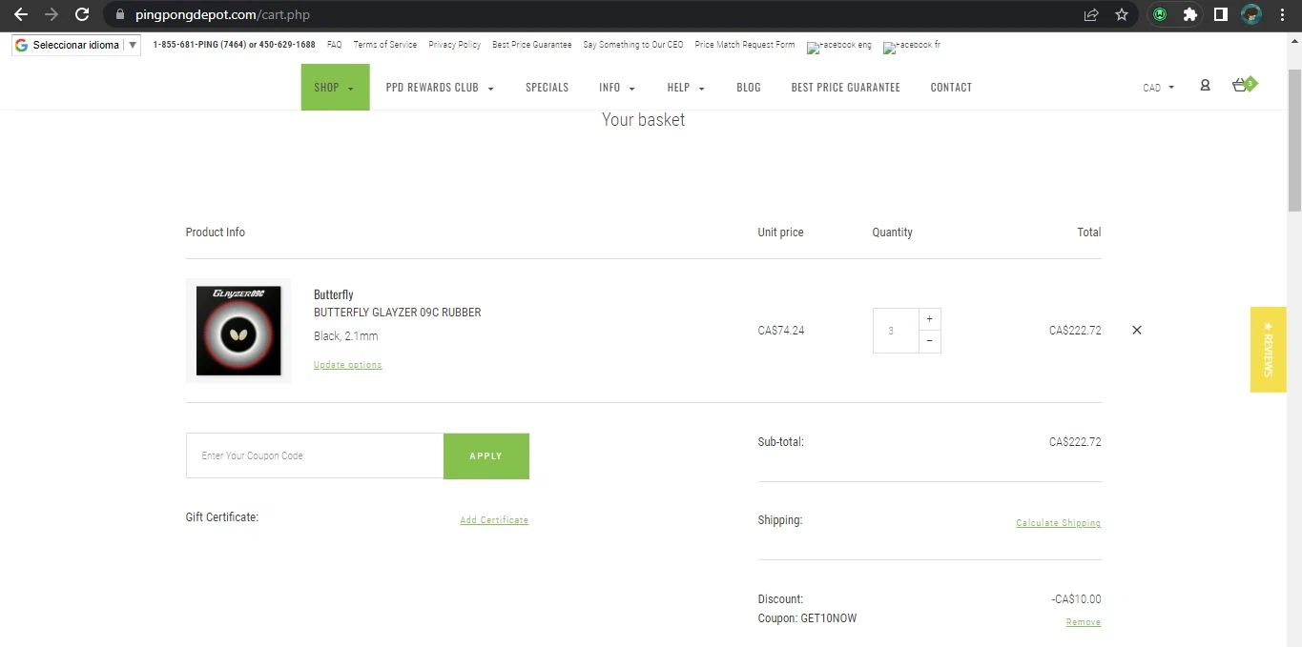Click the page vertical scrollbar
This screenshot has height=647, width=1302.
pos(1294,141)
